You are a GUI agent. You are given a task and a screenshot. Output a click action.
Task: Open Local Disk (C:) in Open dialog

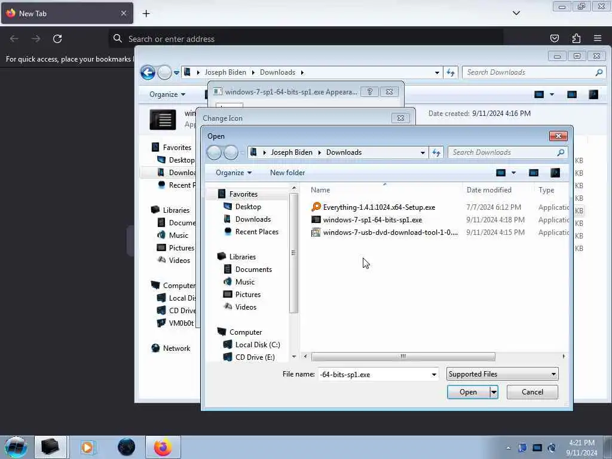click(257, 345)
